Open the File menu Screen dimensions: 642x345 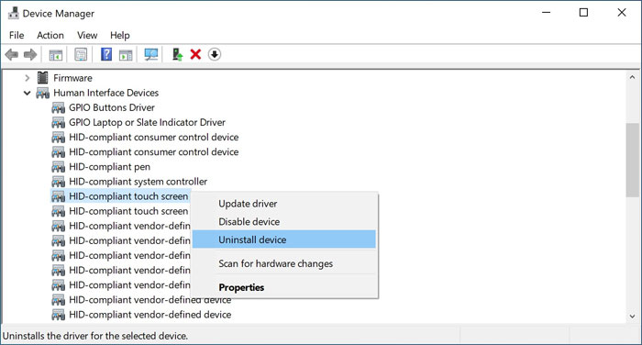pos(17,35)
